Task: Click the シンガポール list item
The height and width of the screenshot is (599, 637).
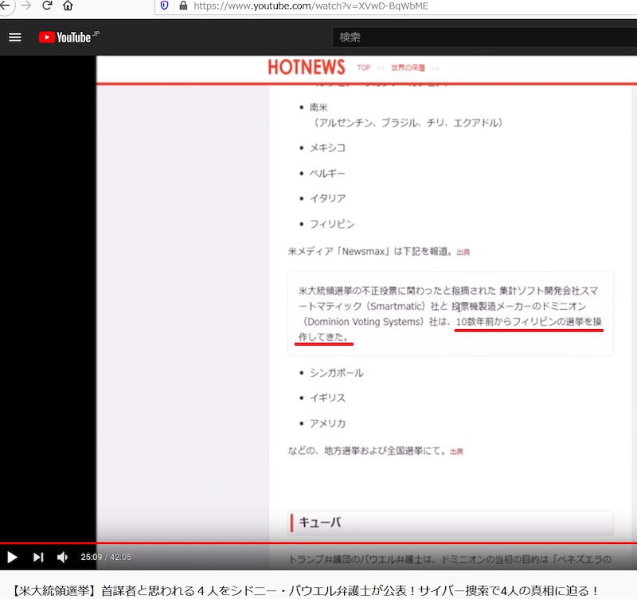Action: pyautogui.click(x=336, y=373)
